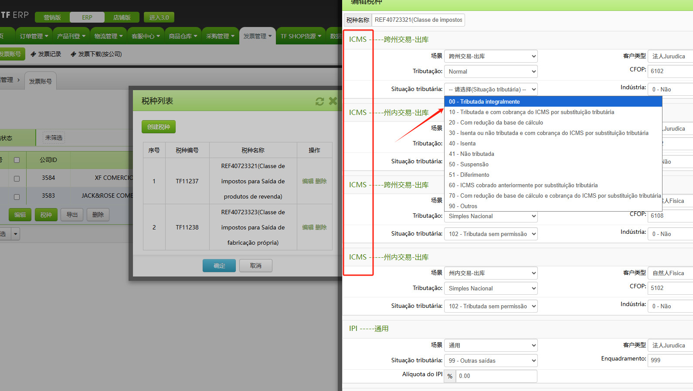This screenshot has width=693, height=391.
Task: Switch to the 发票账号 tab
Action: (x=41, y=81)
